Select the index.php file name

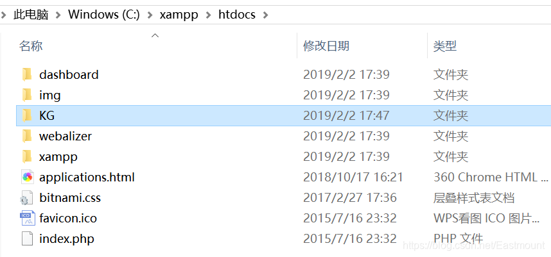[x=67, y=239]
